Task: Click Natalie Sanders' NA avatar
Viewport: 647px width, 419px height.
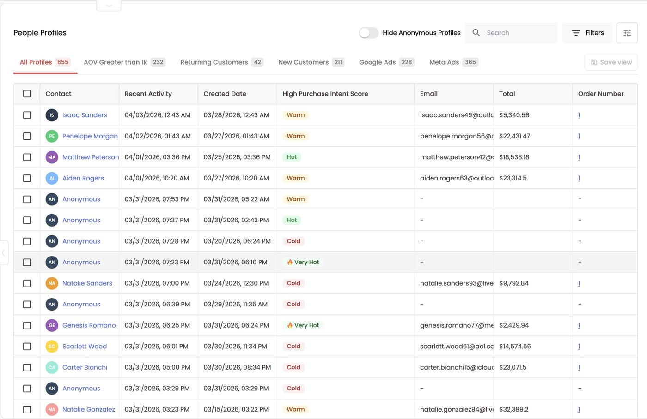Action: click(52, 283)
